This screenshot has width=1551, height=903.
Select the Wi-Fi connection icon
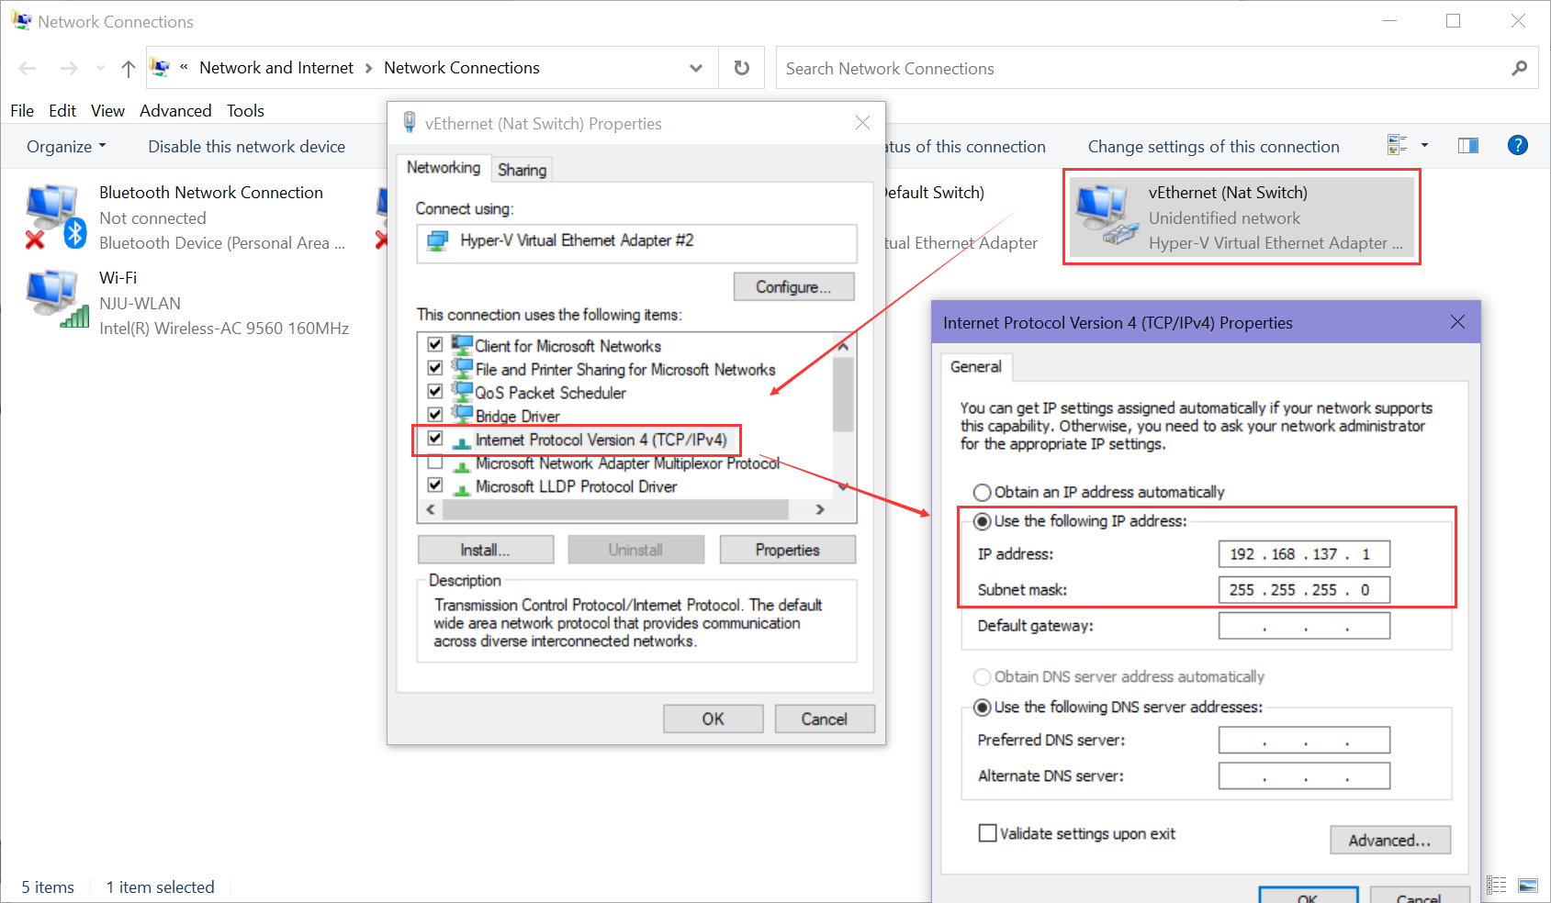[57, 299]
